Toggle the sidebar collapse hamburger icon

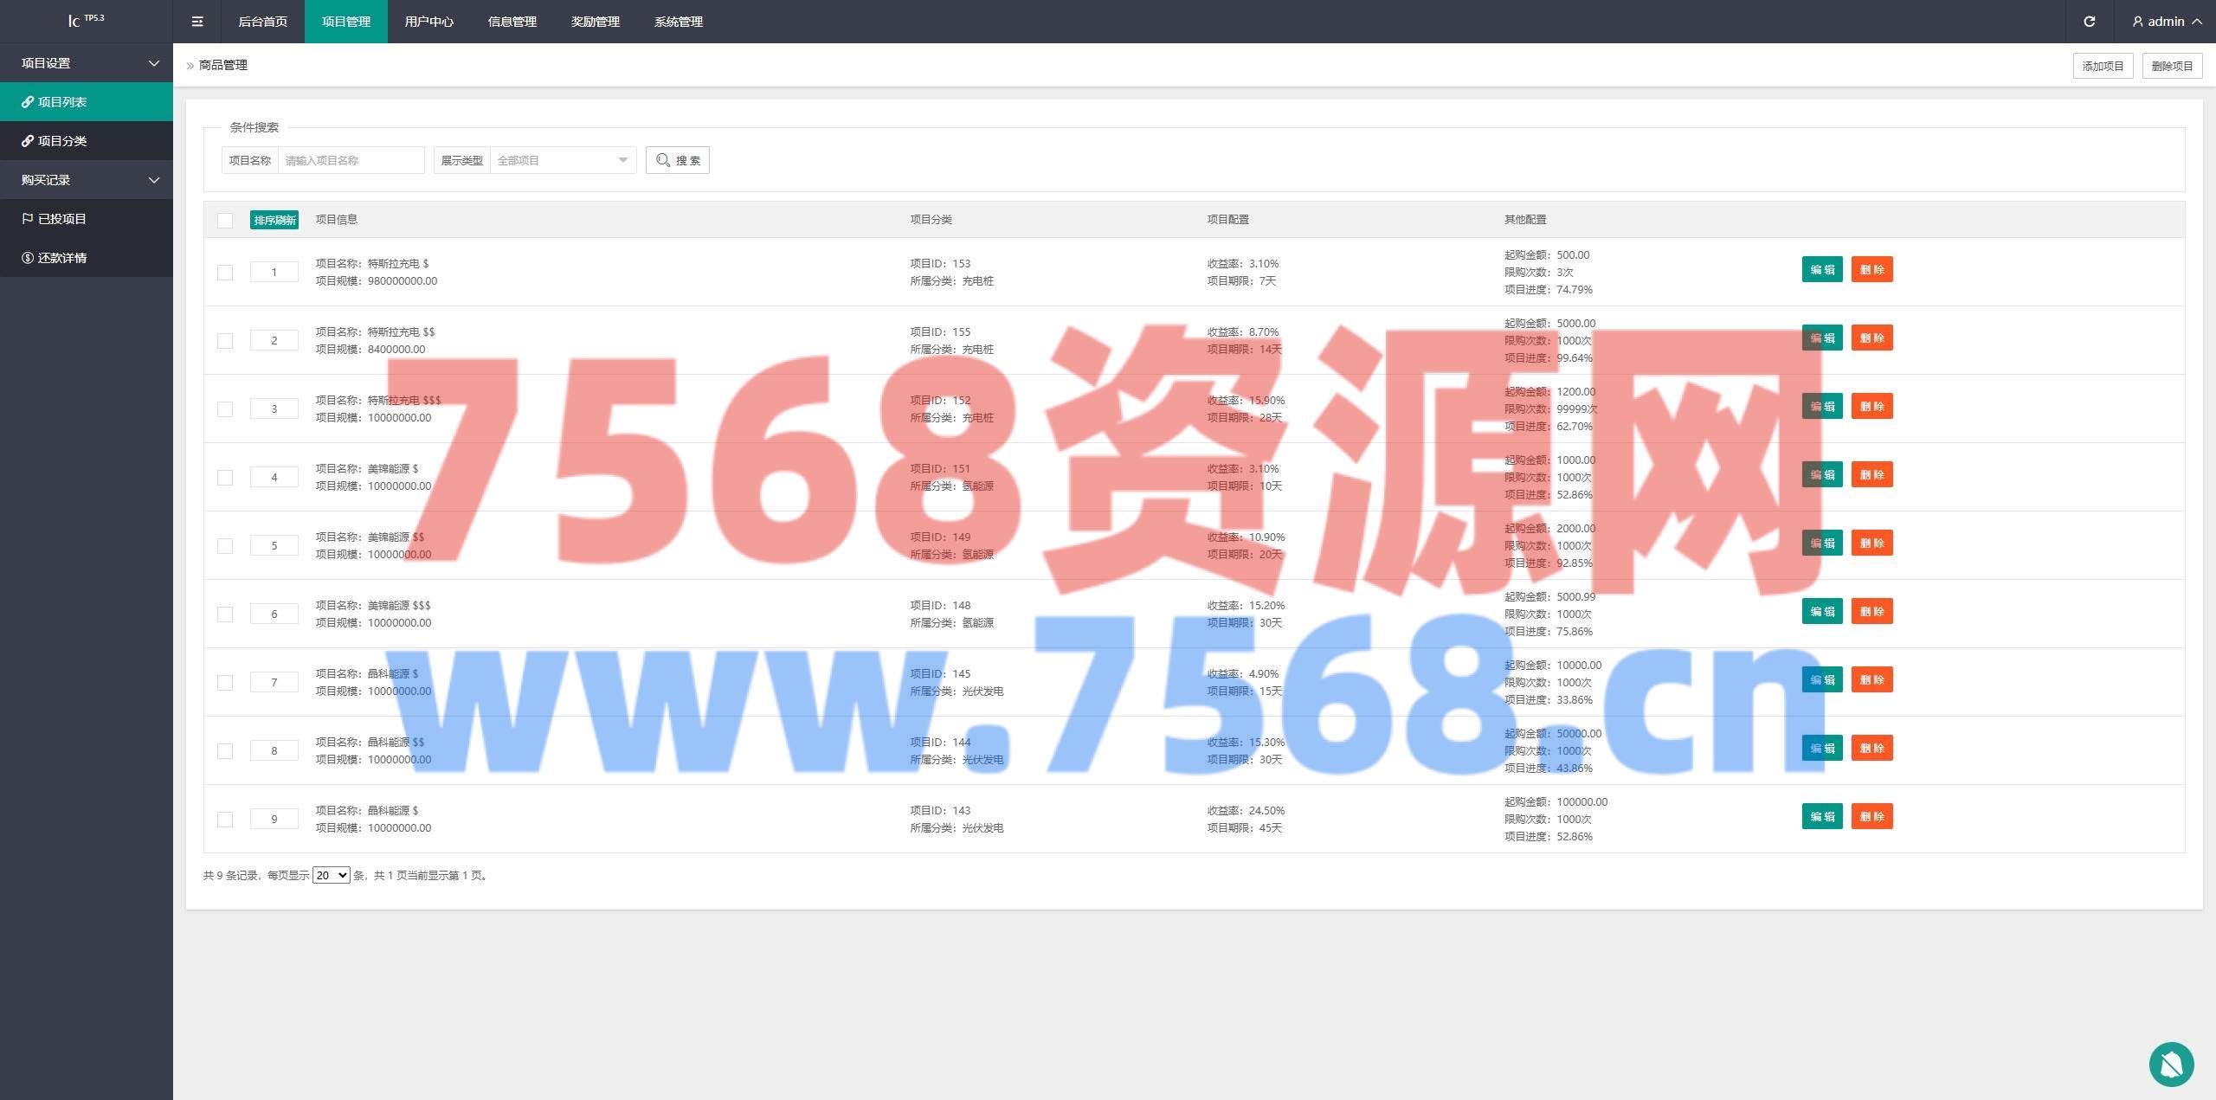click(x=197, y=22)
